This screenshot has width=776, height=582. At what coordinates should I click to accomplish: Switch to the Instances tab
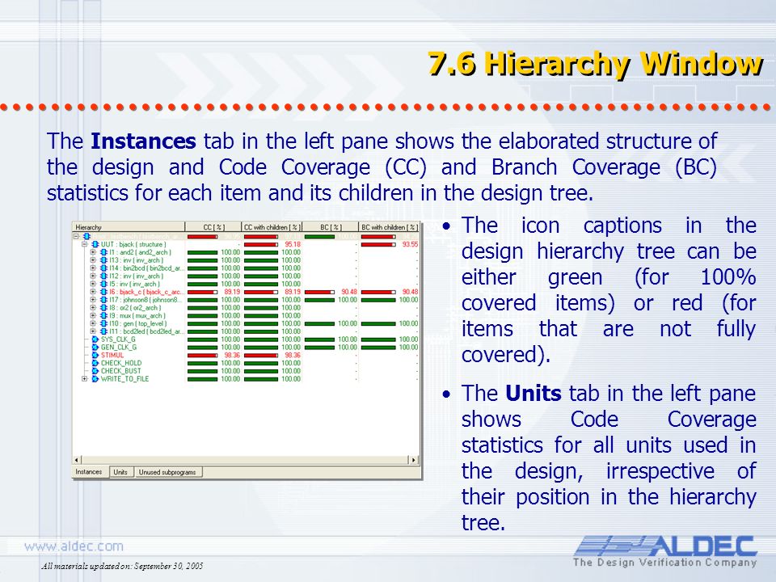tap(89, 472)
